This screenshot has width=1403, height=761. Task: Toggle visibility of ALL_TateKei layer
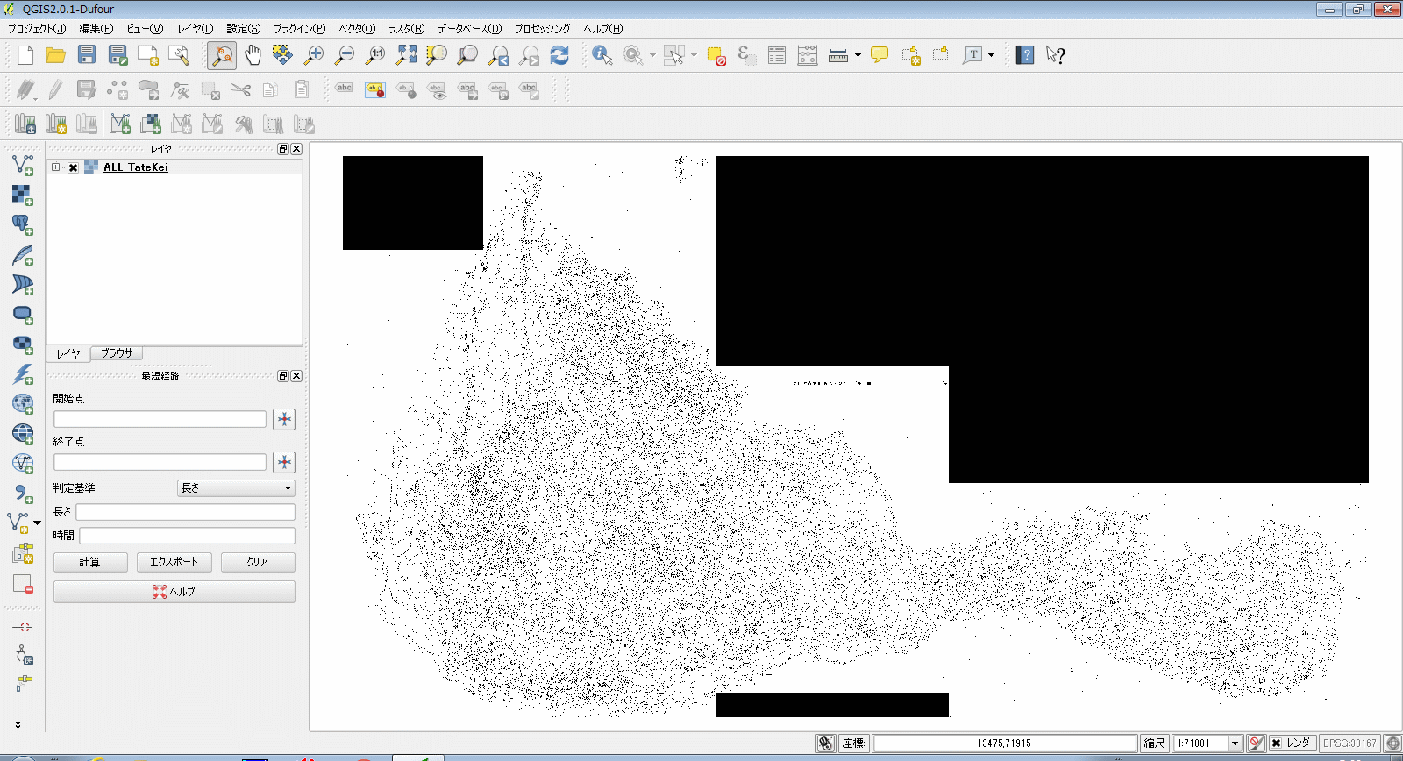click(x=74, y=167)
